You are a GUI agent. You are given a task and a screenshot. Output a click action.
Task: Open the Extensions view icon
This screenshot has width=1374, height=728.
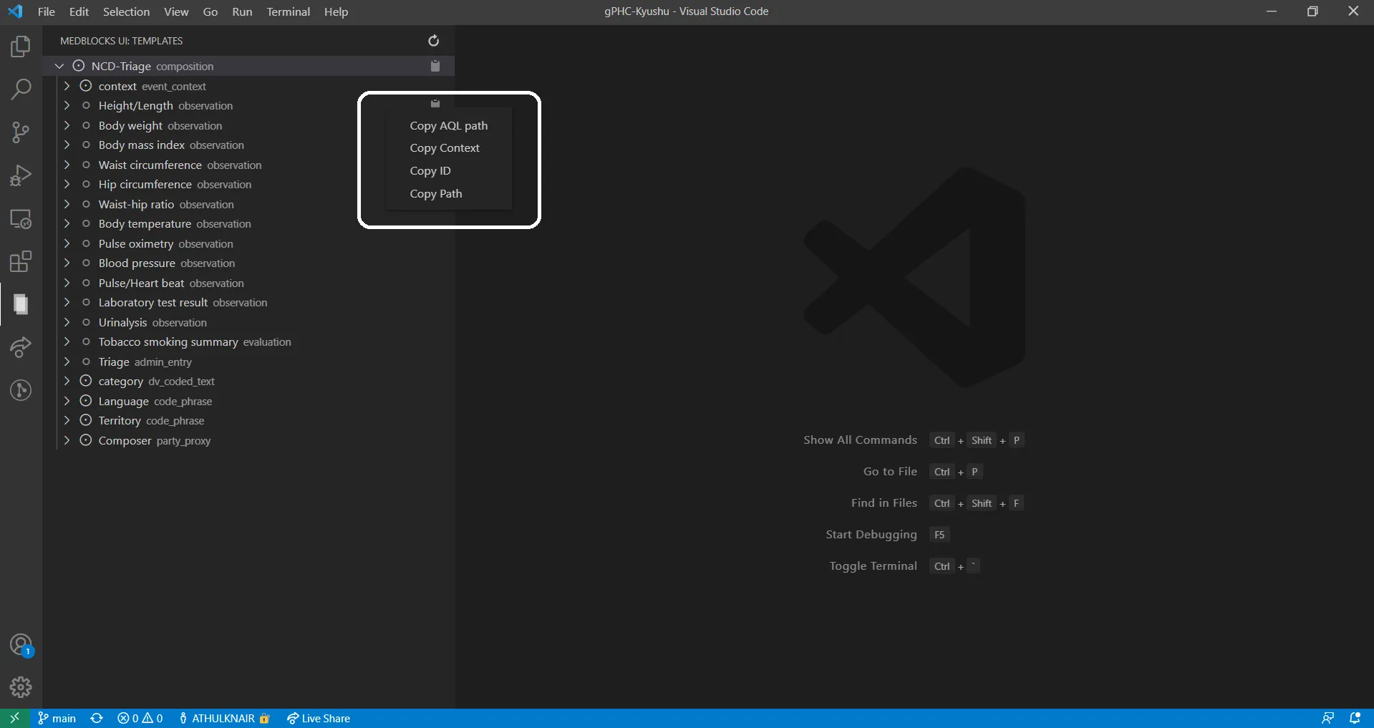click(x=21, y=261)
